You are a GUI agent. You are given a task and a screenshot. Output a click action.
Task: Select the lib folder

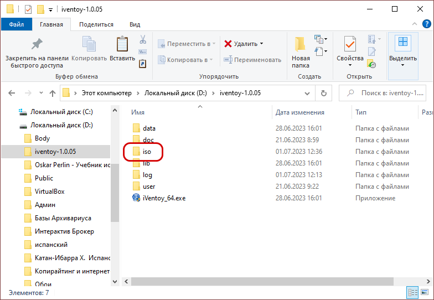(x=142, y=163)
